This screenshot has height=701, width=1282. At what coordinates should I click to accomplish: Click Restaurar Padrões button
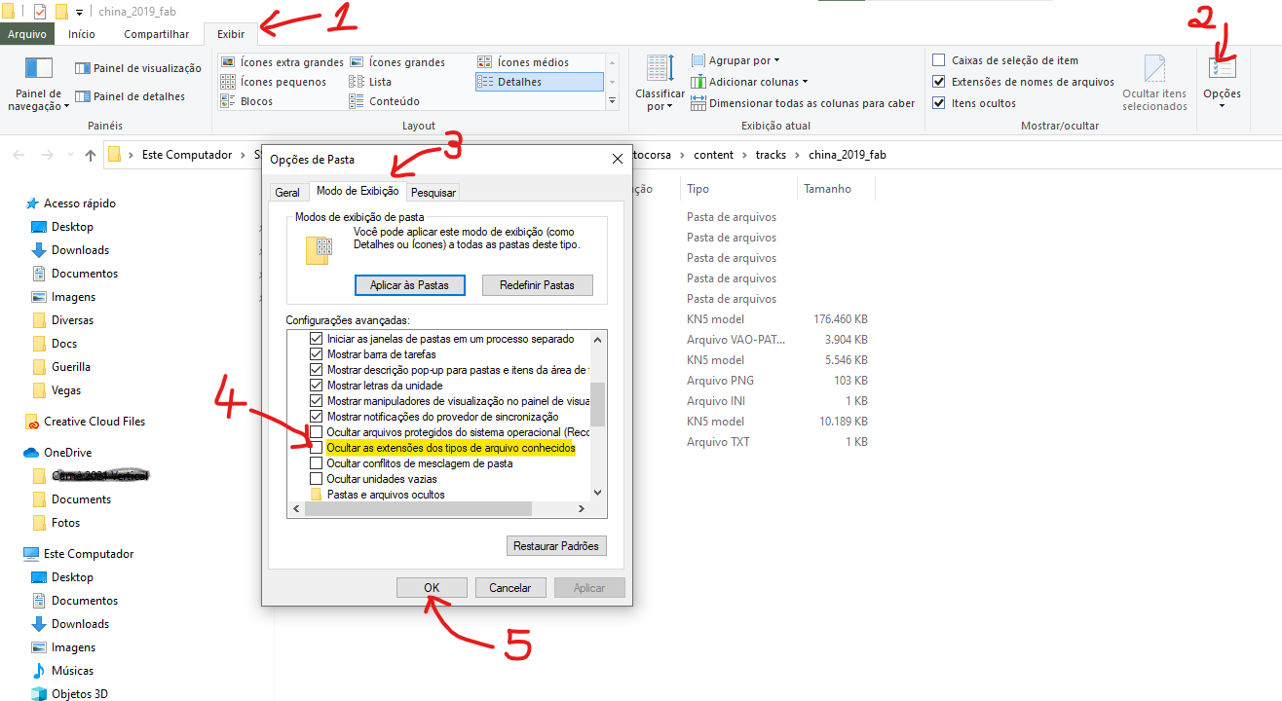557,546
